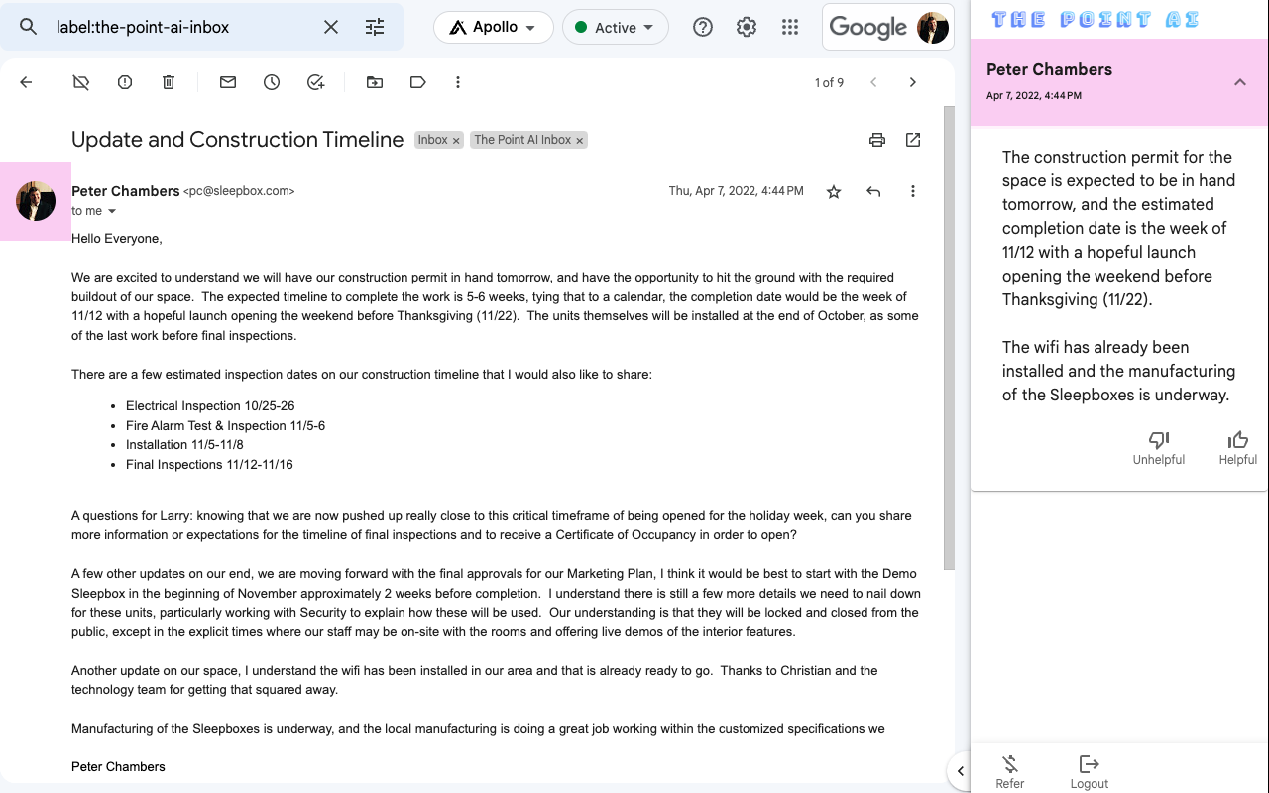Screen dimensions: 1269x793
Task: Collapse the Peter Chambers summary card
Action: tap(1239, 82)
